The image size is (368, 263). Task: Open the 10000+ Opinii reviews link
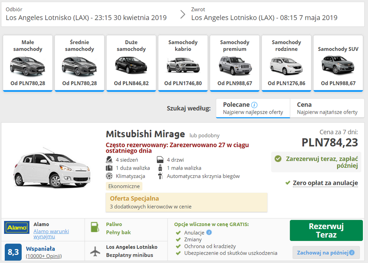click(x=44, y=256)
